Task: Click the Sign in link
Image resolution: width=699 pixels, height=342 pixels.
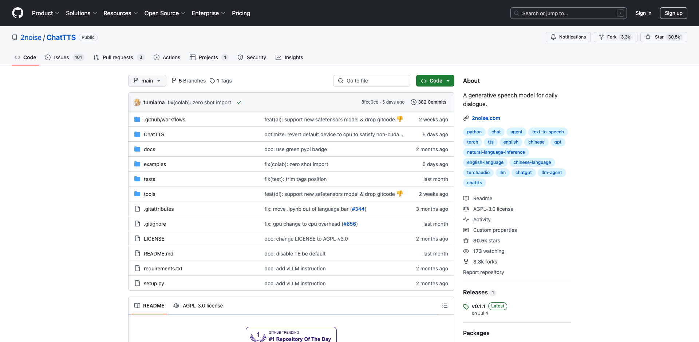Action: [x=643, y=13]
